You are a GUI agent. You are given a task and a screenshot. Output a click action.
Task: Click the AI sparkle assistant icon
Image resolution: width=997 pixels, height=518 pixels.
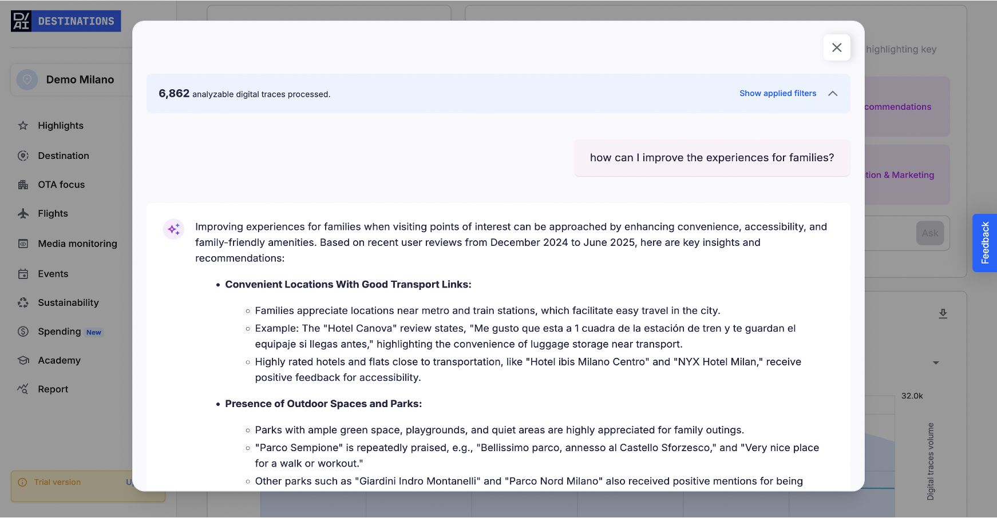[x=173, y=229]
